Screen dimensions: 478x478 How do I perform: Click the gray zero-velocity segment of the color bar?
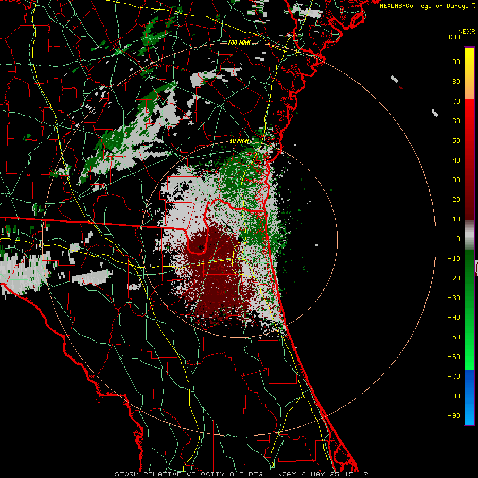click(469, 235)
